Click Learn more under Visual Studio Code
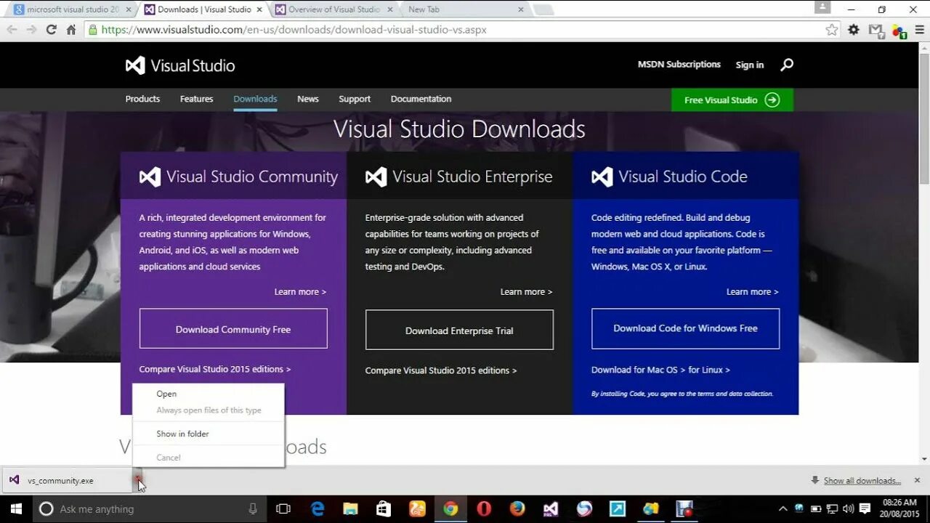Screen dimensions: 930x523 click(x=752, y=291)
